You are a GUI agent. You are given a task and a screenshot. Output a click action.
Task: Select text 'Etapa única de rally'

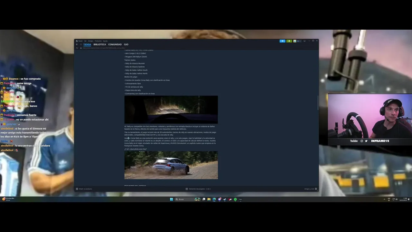coord(133,90)
